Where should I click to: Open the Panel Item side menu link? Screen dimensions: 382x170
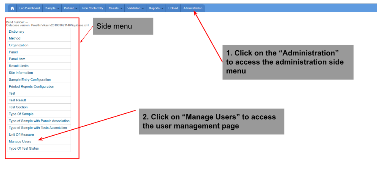(x=17, y=59)
